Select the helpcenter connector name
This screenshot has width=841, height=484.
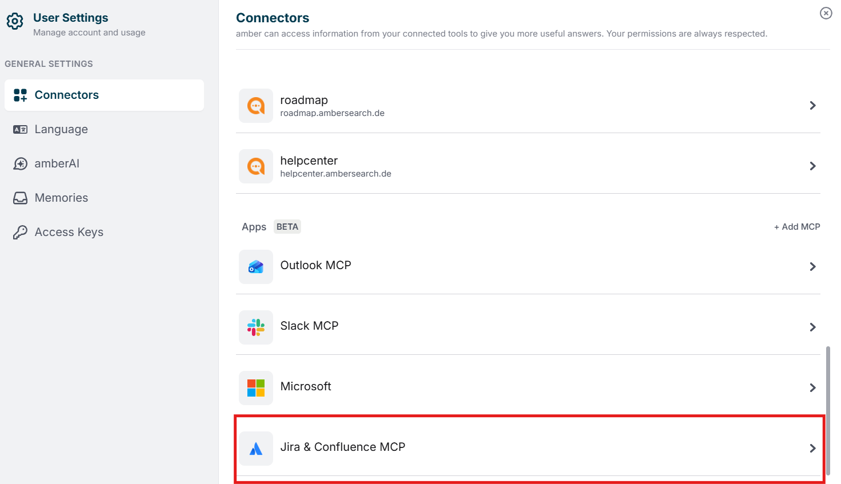coord(309,161)
